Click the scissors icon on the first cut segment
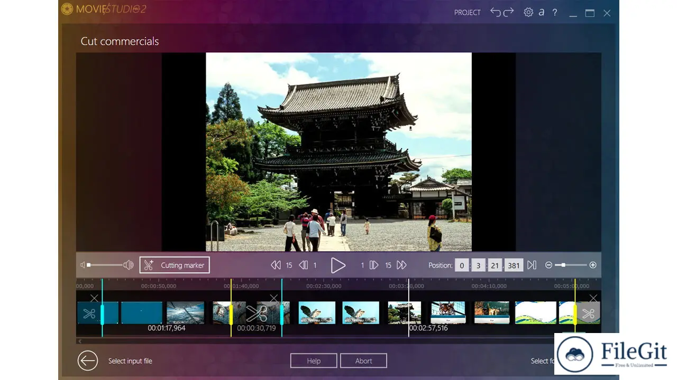The height and width of the screenshot is (380, 677). coord(89,313)
